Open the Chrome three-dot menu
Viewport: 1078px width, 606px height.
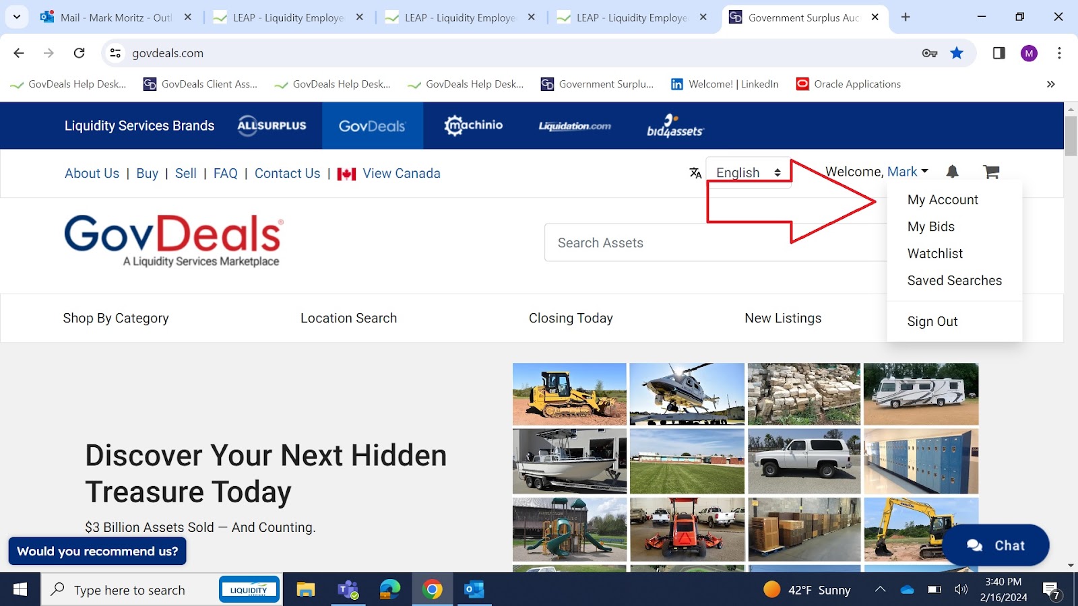click(x=1059, y=53)
